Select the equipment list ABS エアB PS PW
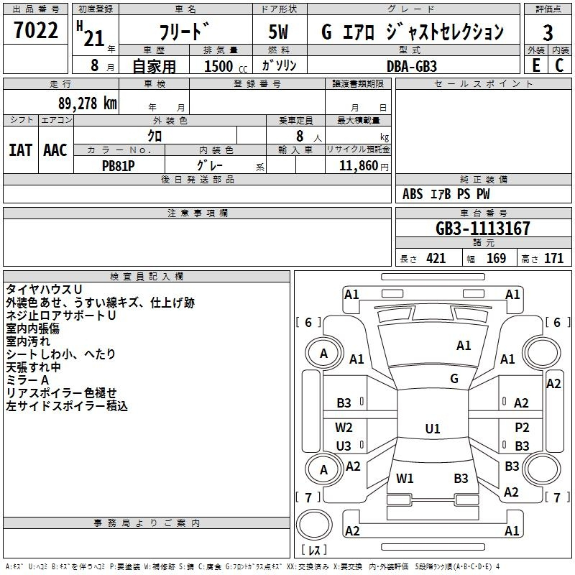This screenshot has width=575, height=575. click(x=446, y=194)
